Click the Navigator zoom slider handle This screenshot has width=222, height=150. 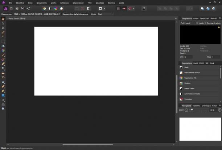192,110
